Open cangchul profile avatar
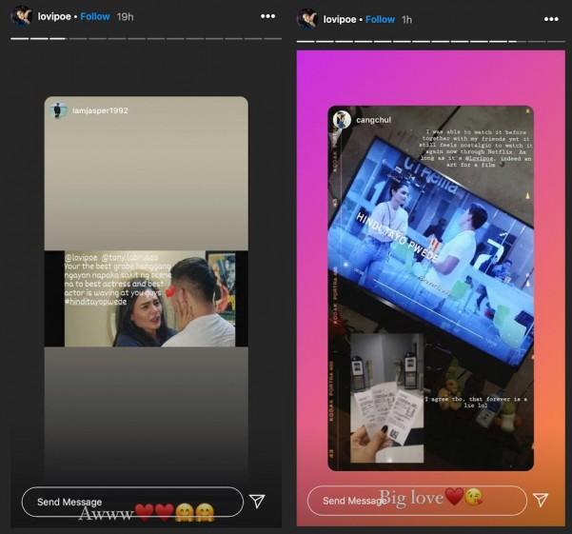The height and width of the screenshot is (534, 572). (x=342, y=120)
